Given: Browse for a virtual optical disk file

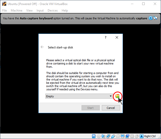Looking at the screenshot, I should coord(117,96).
